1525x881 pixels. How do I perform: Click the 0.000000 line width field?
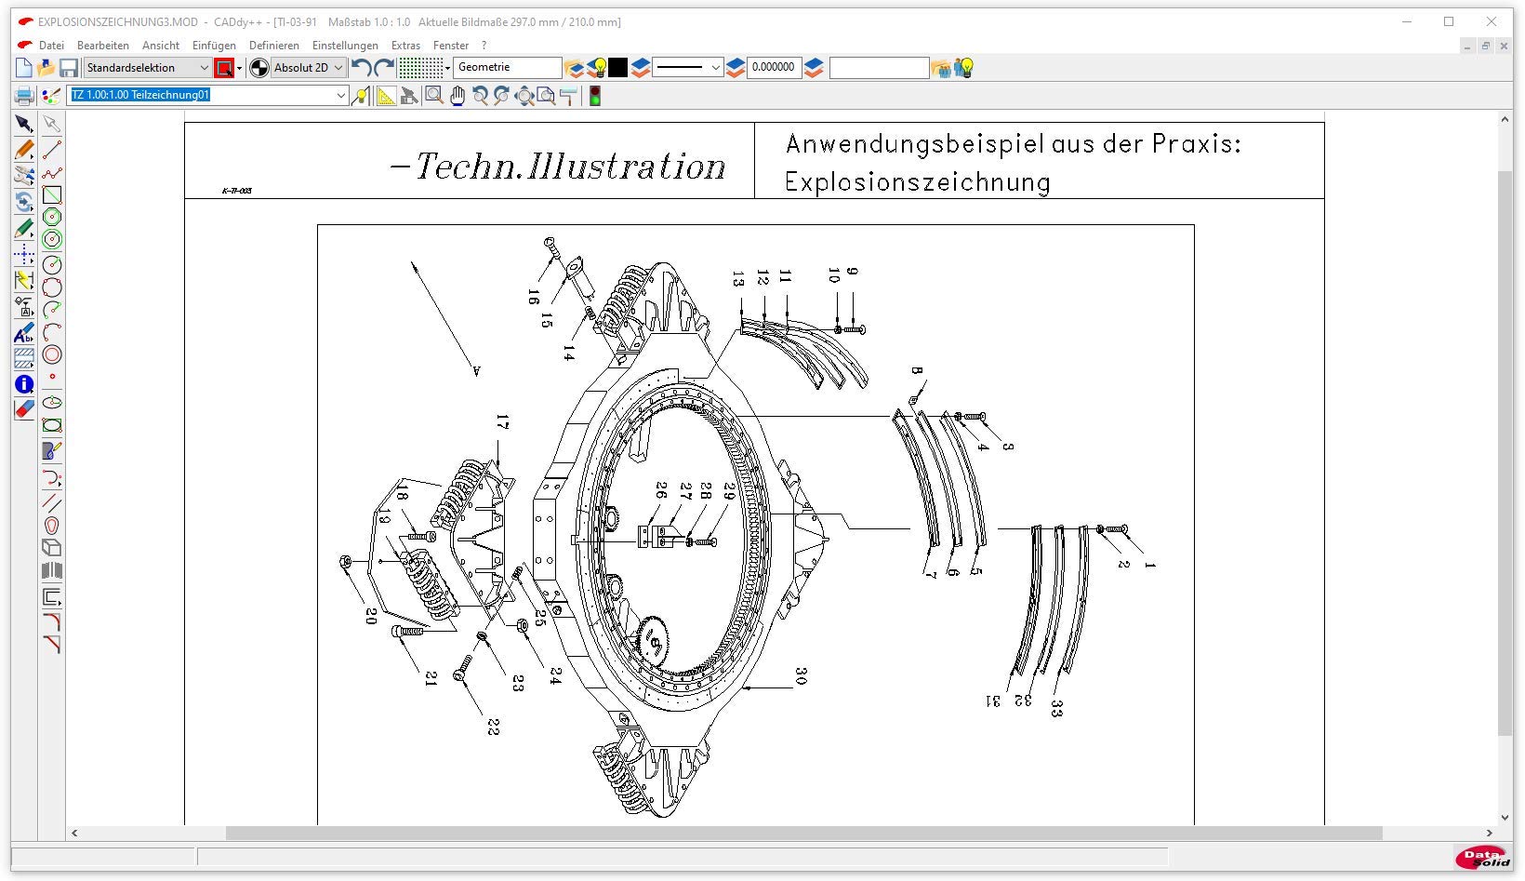coord(775,68)
